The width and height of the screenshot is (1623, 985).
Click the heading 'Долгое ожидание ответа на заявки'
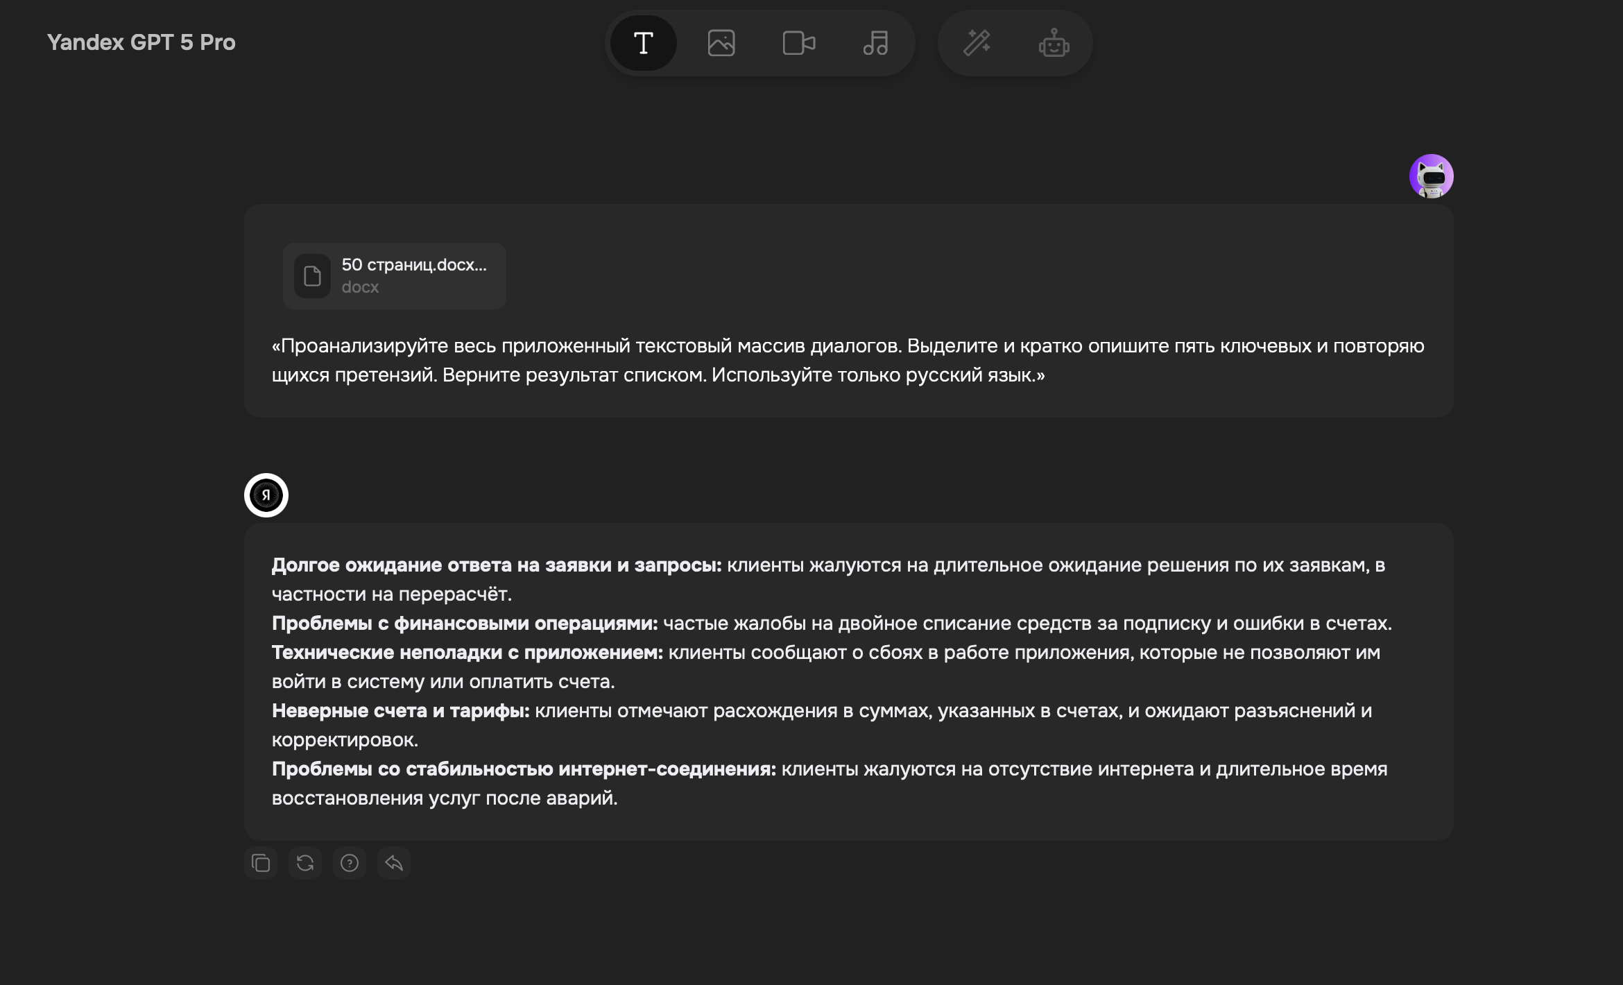[x=496, y=565]
